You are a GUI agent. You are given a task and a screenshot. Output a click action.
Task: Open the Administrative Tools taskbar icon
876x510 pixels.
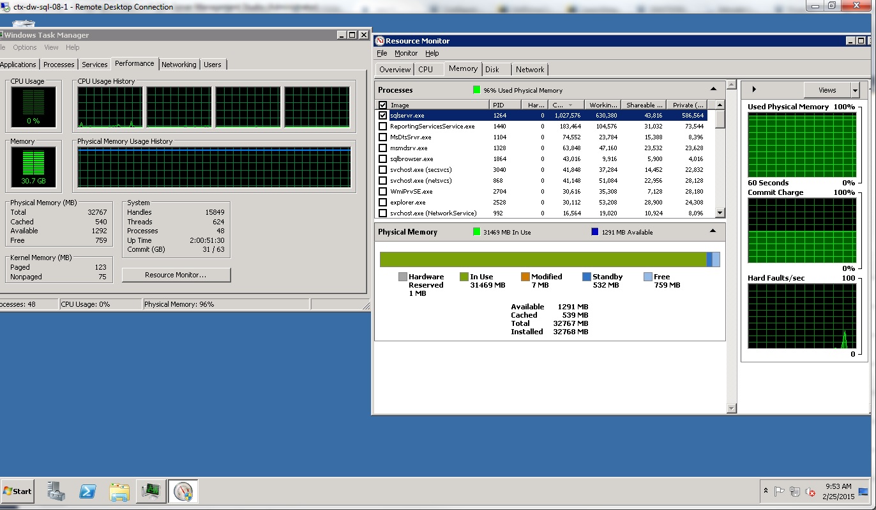[56, 491]
